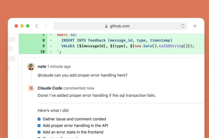Focus the github.com address bar
Image resolution: width=209 pixels, height=138 pixels.
click(120, 26)
